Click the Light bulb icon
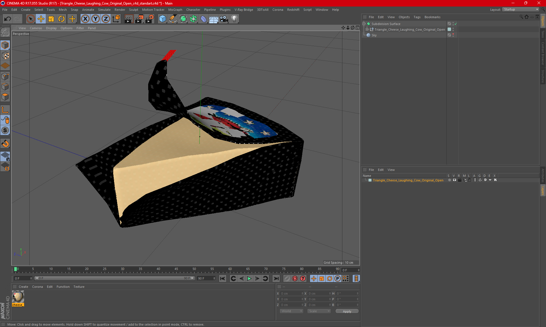Screen dimensions: 546x327 click(234, 19)
